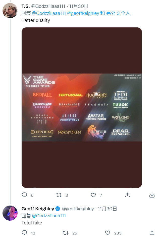The height and width of the screenshot is (237, 159).
Task: Open the 11月30日 date on Geoff's tweet
Action: pos(107,209)
